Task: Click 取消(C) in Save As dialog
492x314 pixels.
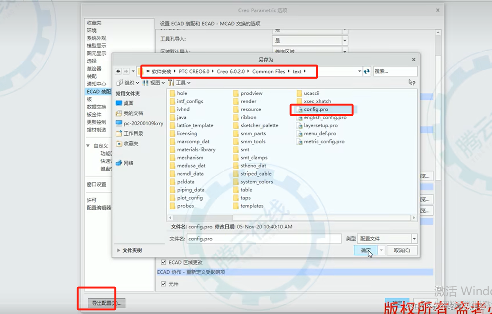Action: [402, 250]
